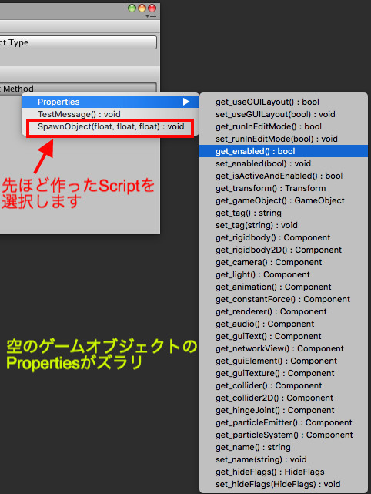Screen dimensions: 371x494
Task: Select get_collider2D() : Component
Action: pos(283,398)
